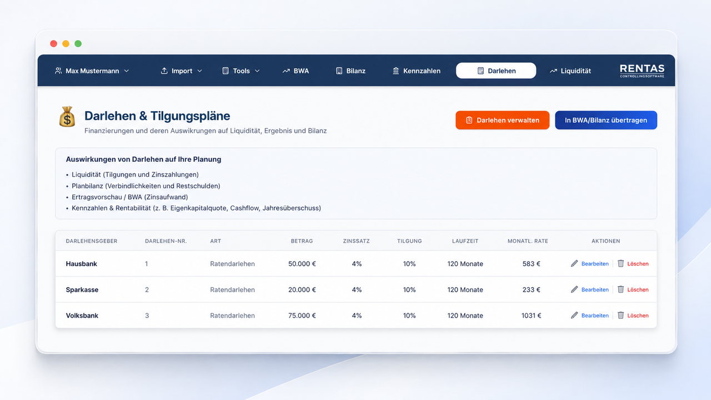Click the user profile icon beside Max Mustermann
This screenshot has height=400, width=711.
pos(58,71)
